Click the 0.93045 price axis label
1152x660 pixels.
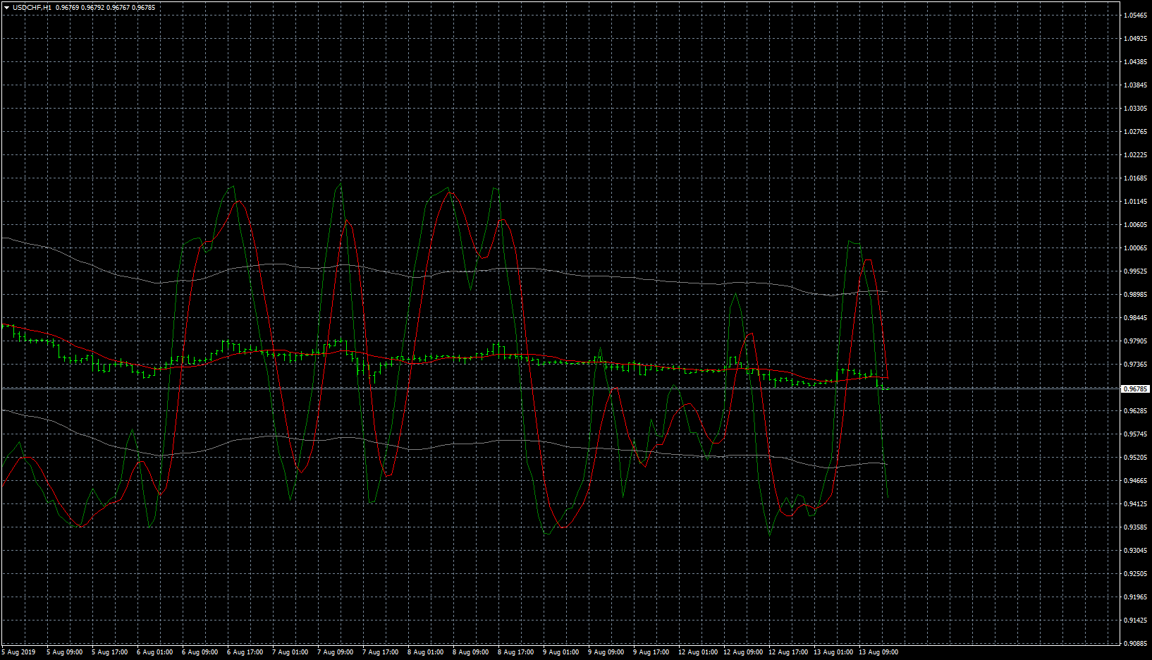(x=1135, y=551)
